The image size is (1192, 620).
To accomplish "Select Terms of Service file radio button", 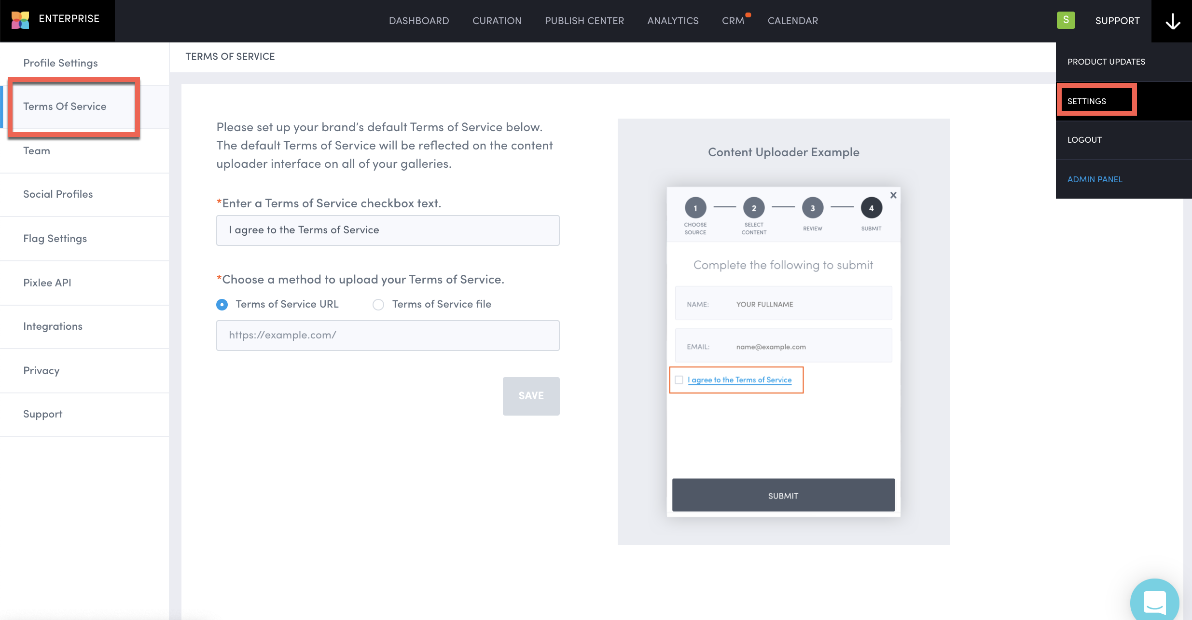I will coord(378,303).
